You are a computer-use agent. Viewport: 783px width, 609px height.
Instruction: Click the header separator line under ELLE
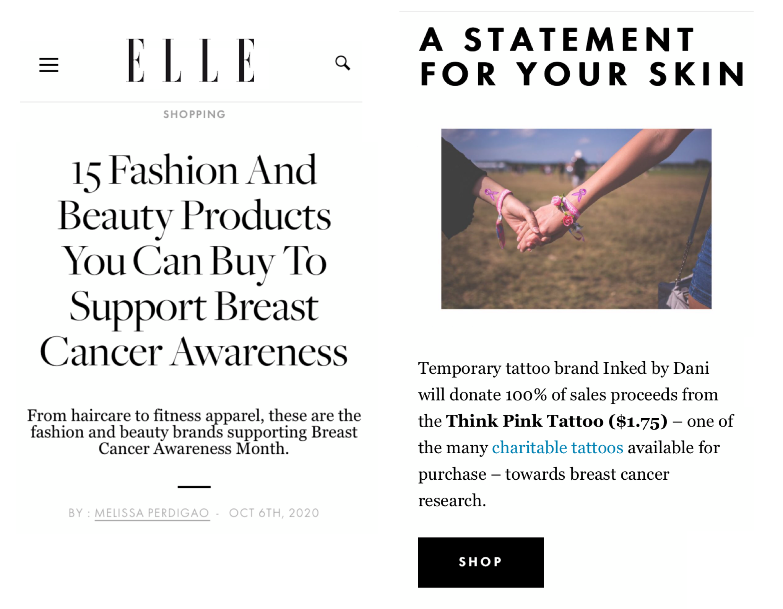click(191, 102)
